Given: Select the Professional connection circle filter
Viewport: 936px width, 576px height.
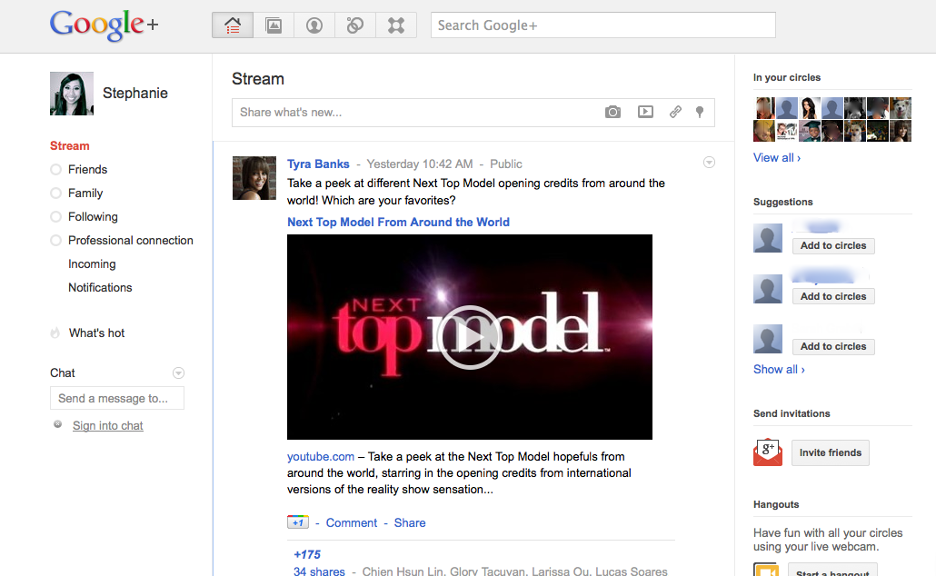Looking at the screenshot, I should [x=56, y=240].
